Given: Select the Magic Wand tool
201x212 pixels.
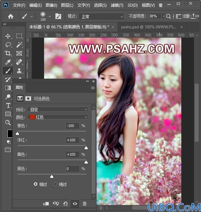Looking at the screenshot, I should (x=19, y=45).
